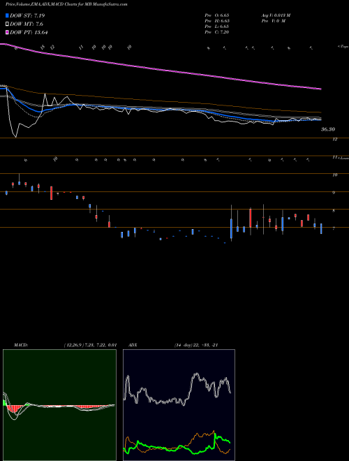Screen dimensions: 349x461
Task: Click the price axis label 12
Action: [x=334, y=140]
